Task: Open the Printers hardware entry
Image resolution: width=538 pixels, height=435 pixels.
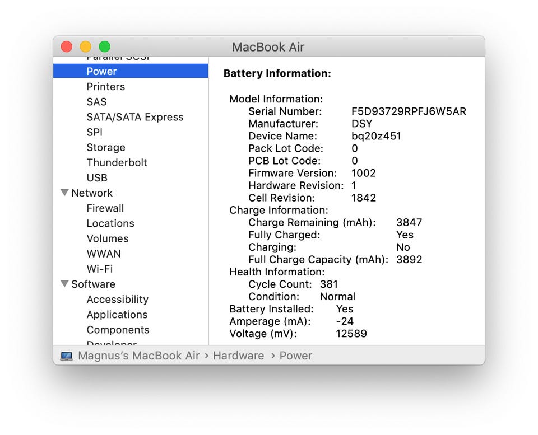Action: pyautogui.click(x=105, y=87)
